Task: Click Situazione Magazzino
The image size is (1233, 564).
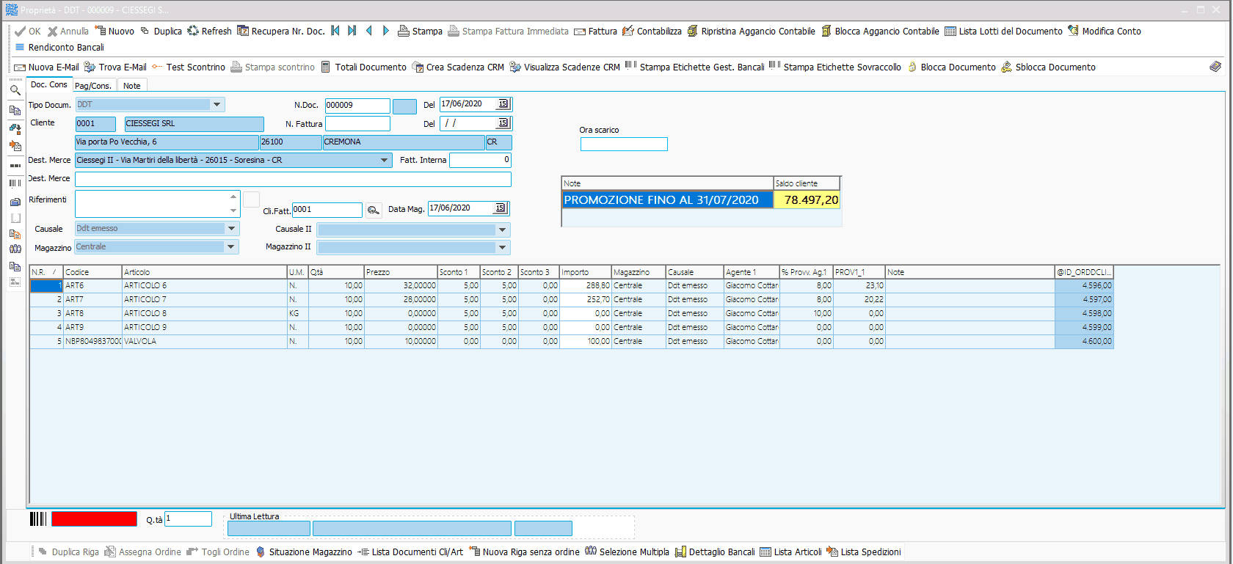Action: (304, 552)
